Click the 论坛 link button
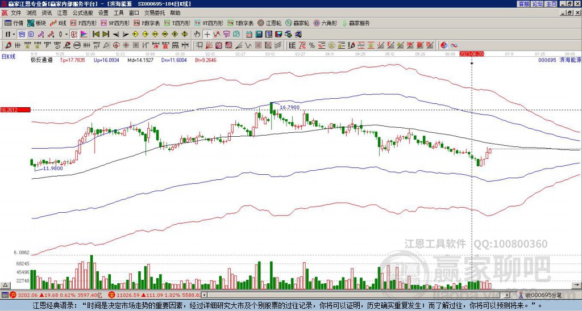 (538, 4)
